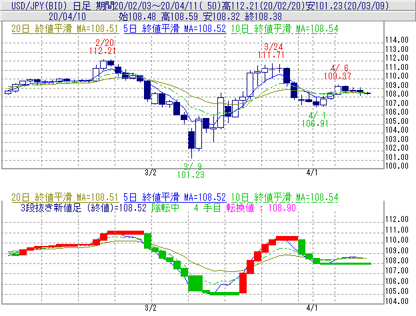This screenshot has height=316, width=416.
Task: Click the 3/2 date label under lower chart
Action: 151,308
